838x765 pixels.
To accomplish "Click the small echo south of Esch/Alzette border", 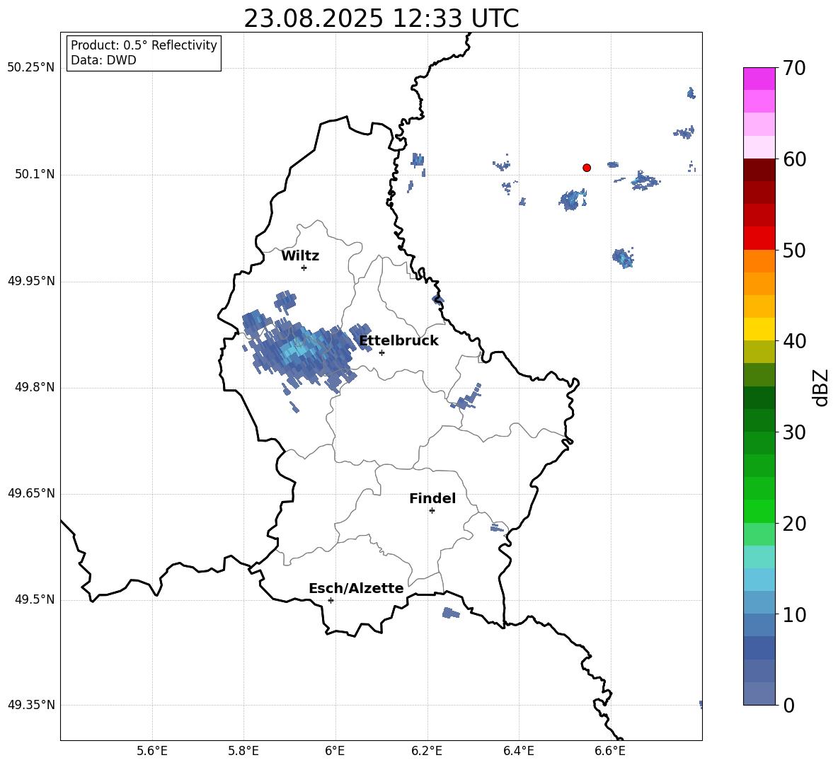I will pyautogui.click(x=451, y=613).
